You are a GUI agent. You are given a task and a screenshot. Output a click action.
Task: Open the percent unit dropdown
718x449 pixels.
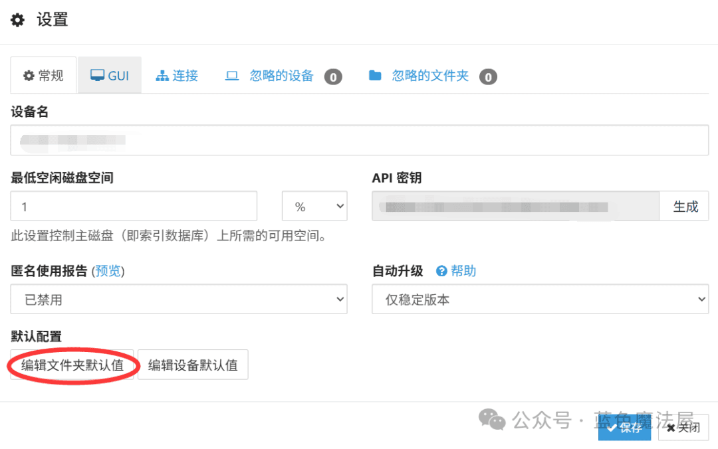pos(314,206)
